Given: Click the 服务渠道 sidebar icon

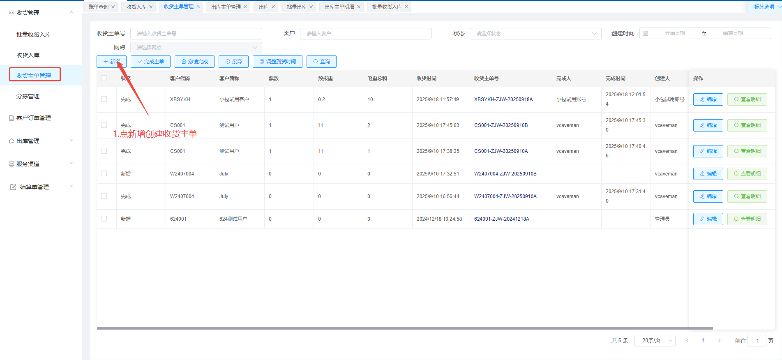Looking at the screenshot, I should tap(12, 164).
